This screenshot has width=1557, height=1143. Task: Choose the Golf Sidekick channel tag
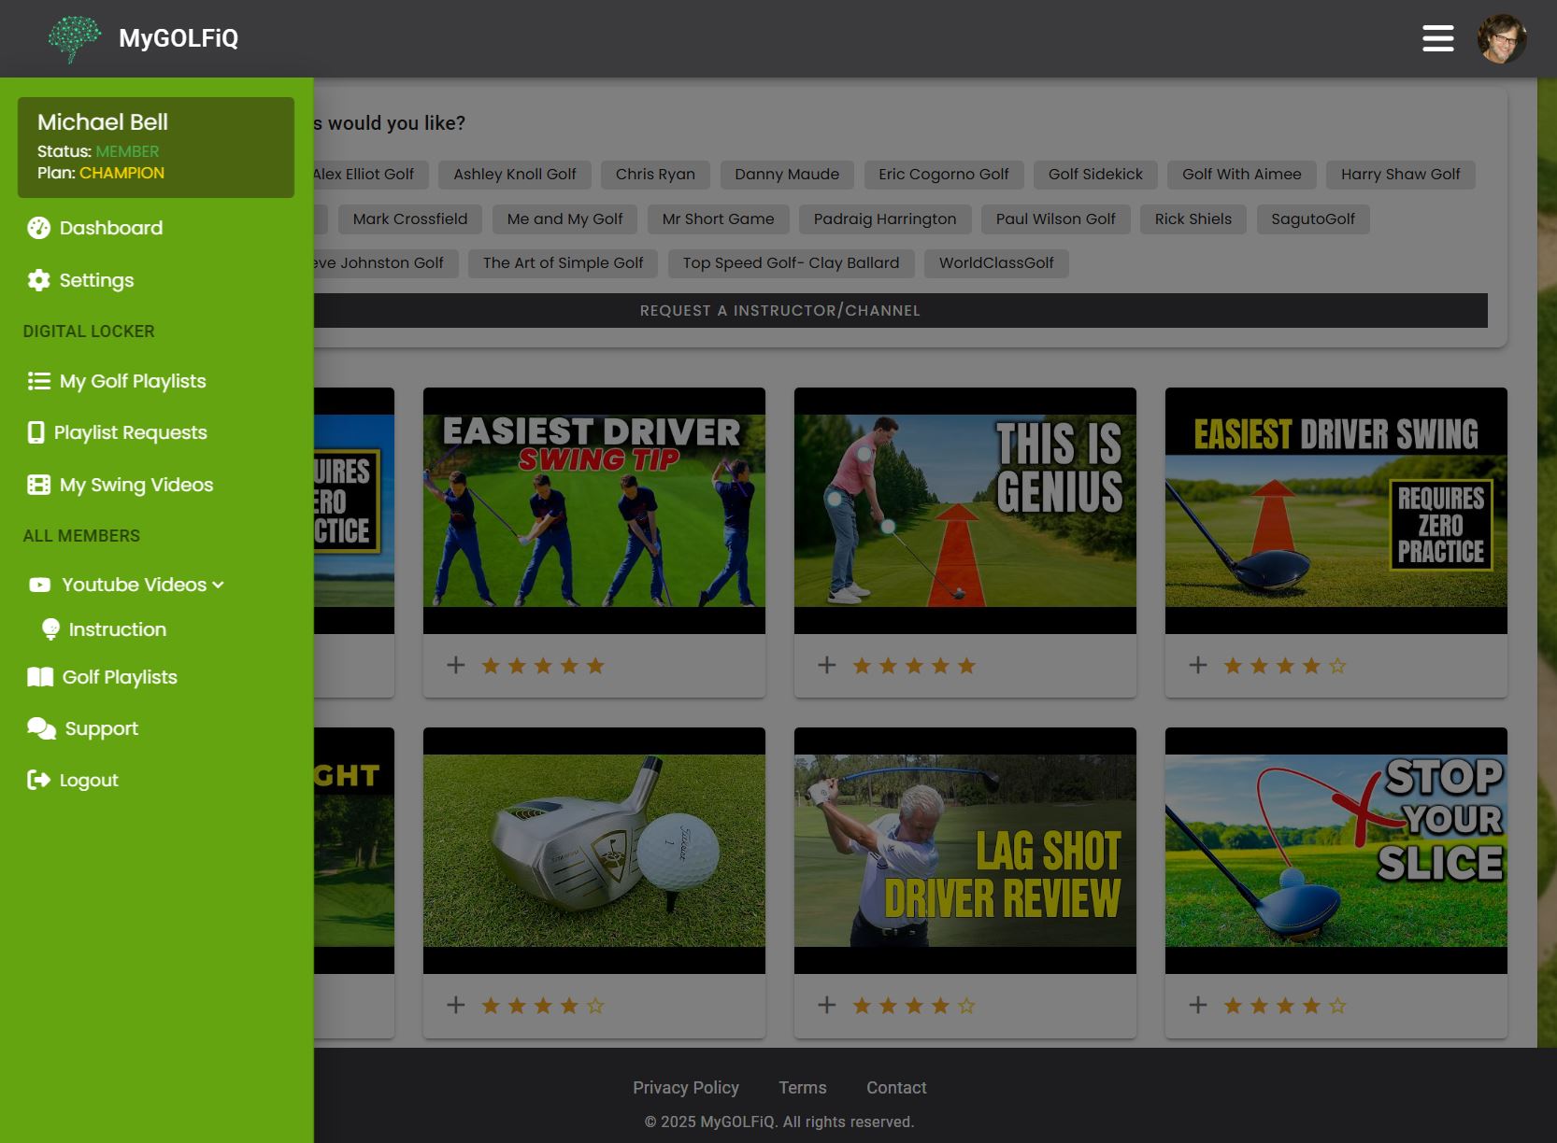(x=1095, y=175)
